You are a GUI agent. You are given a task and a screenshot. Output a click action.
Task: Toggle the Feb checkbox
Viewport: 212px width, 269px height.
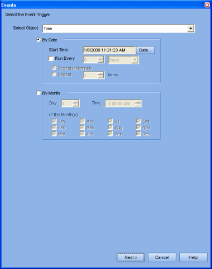(x=54, y=128)
